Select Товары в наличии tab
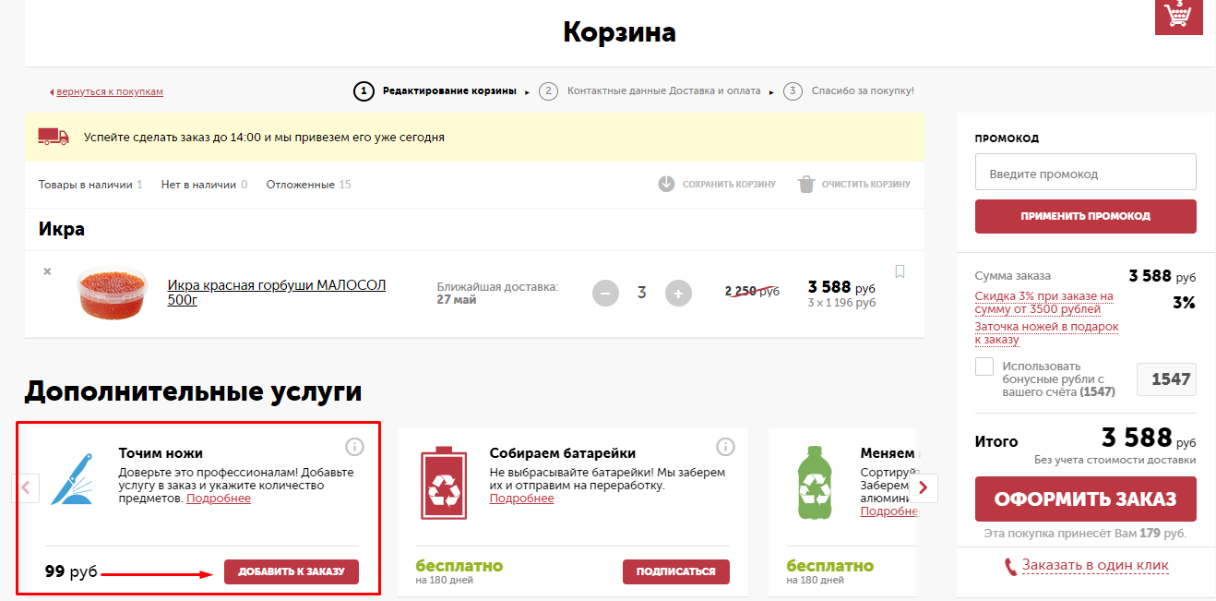Viewport: 1216px width, 601px height. coord(90,185)
